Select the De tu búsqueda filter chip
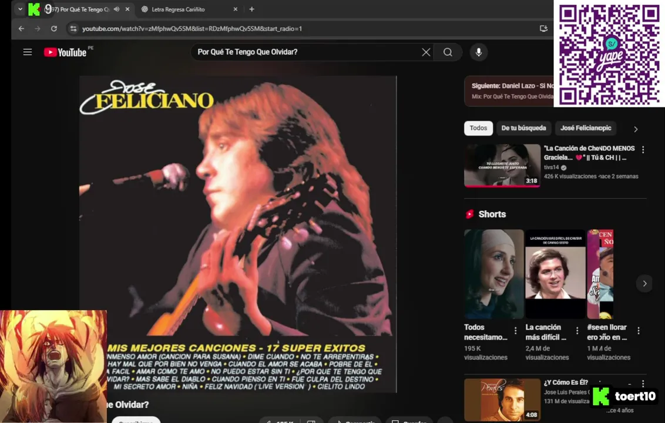 click(x=523, y=127)
